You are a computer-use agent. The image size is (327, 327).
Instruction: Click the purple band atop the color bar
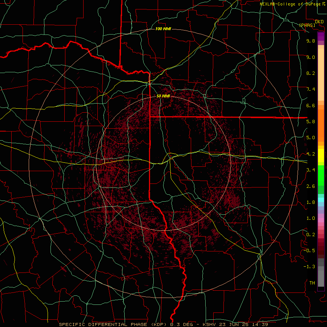click(321, 36)
